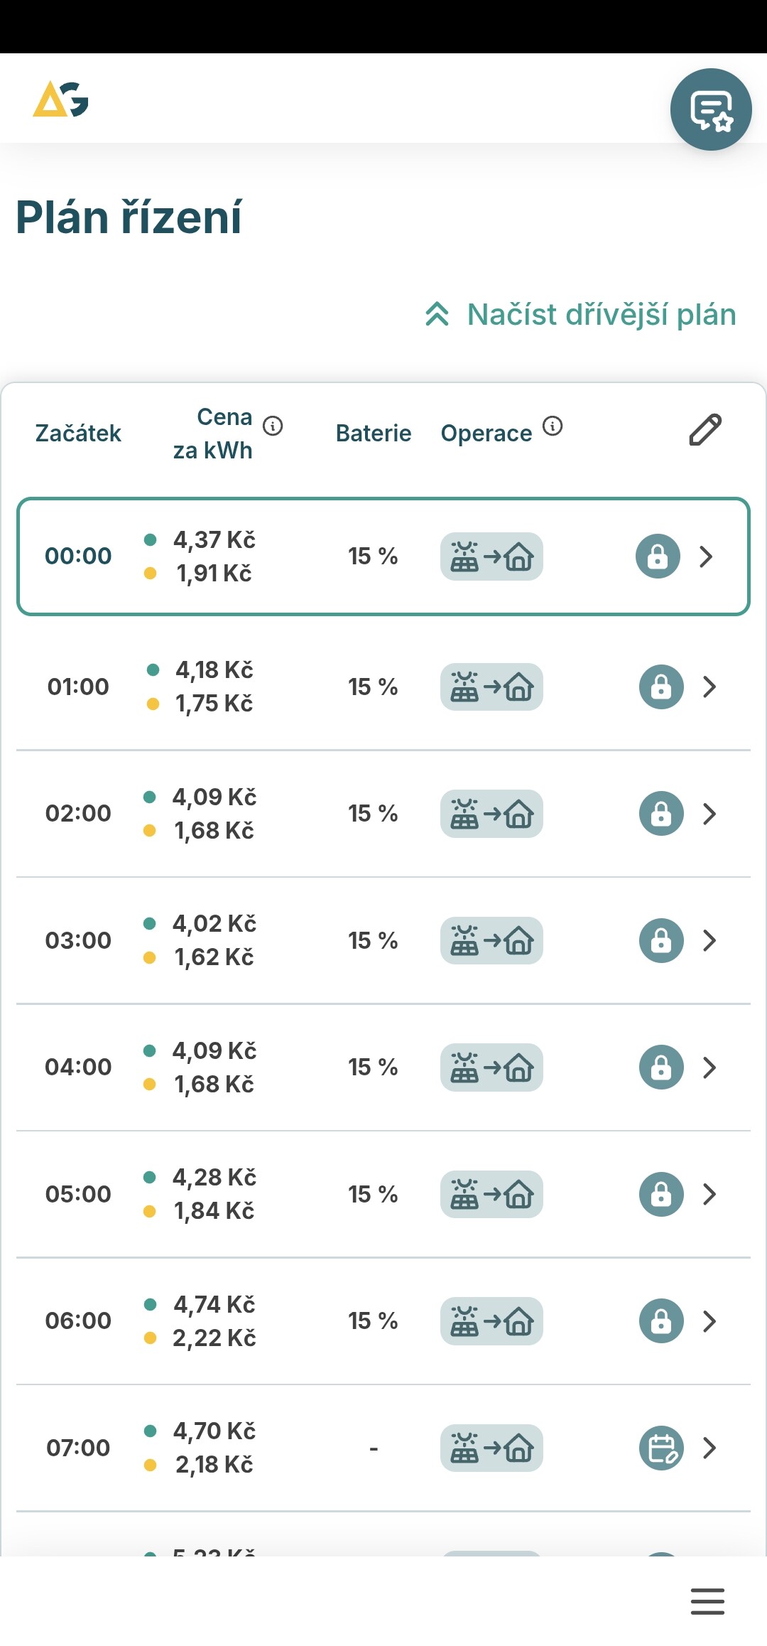Expand the 01:00 row chevron
This screenshot has height=1646, width=767.
pos(709,687)
